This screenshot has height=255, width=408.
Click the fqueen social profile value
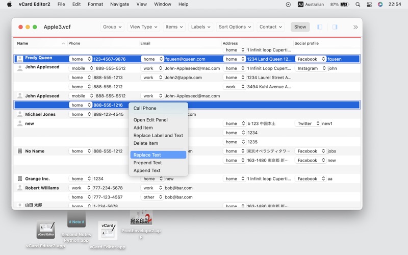coord(335,59)
